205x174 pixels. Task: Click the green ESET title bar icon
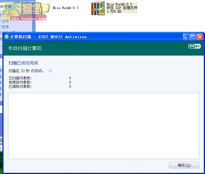7,37
